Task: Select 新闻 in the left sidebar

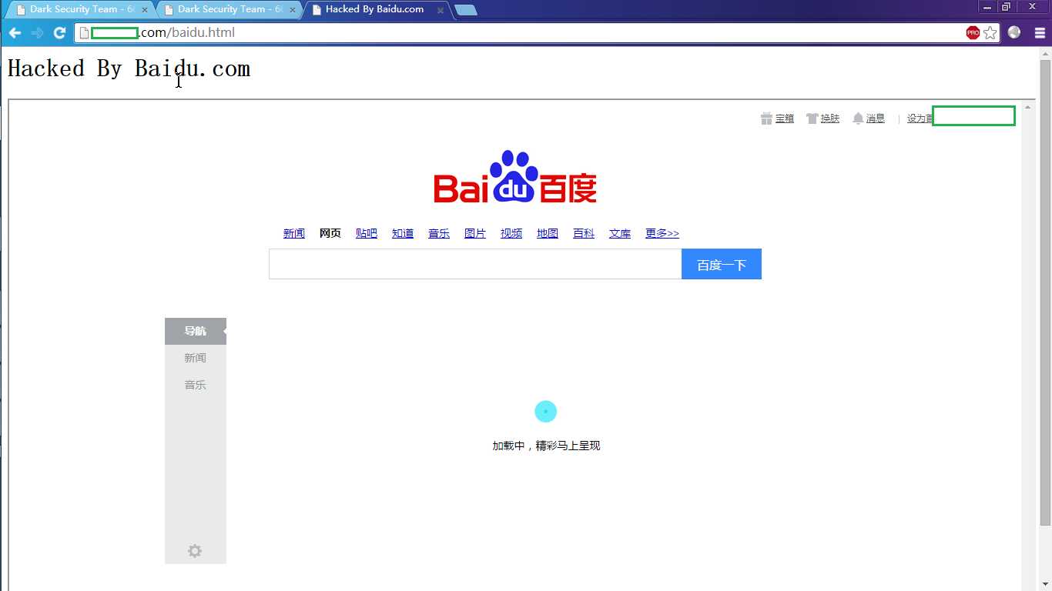Action: (196, 358)
